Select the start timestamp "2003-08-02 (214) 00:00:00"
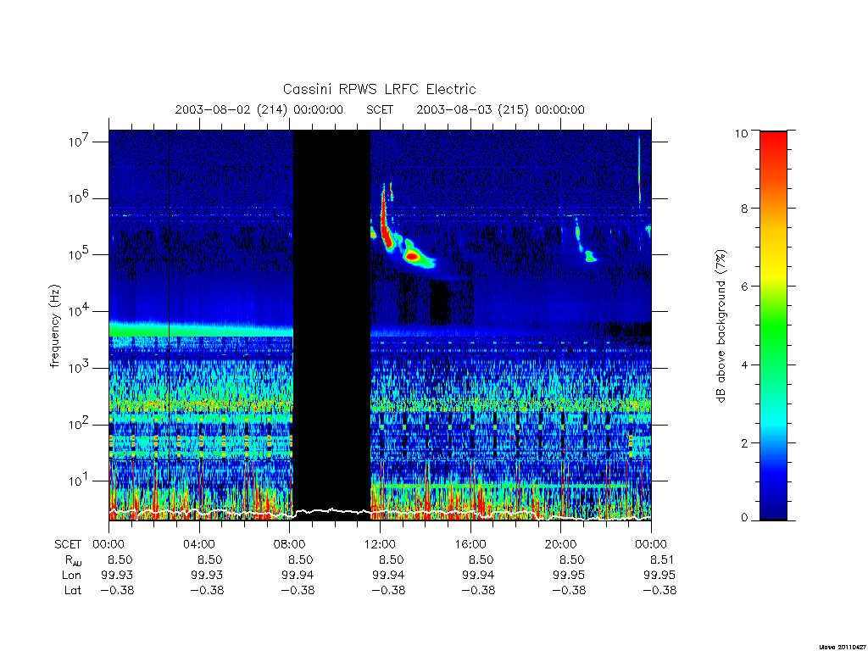868x651 pixels. coord(259,109)
